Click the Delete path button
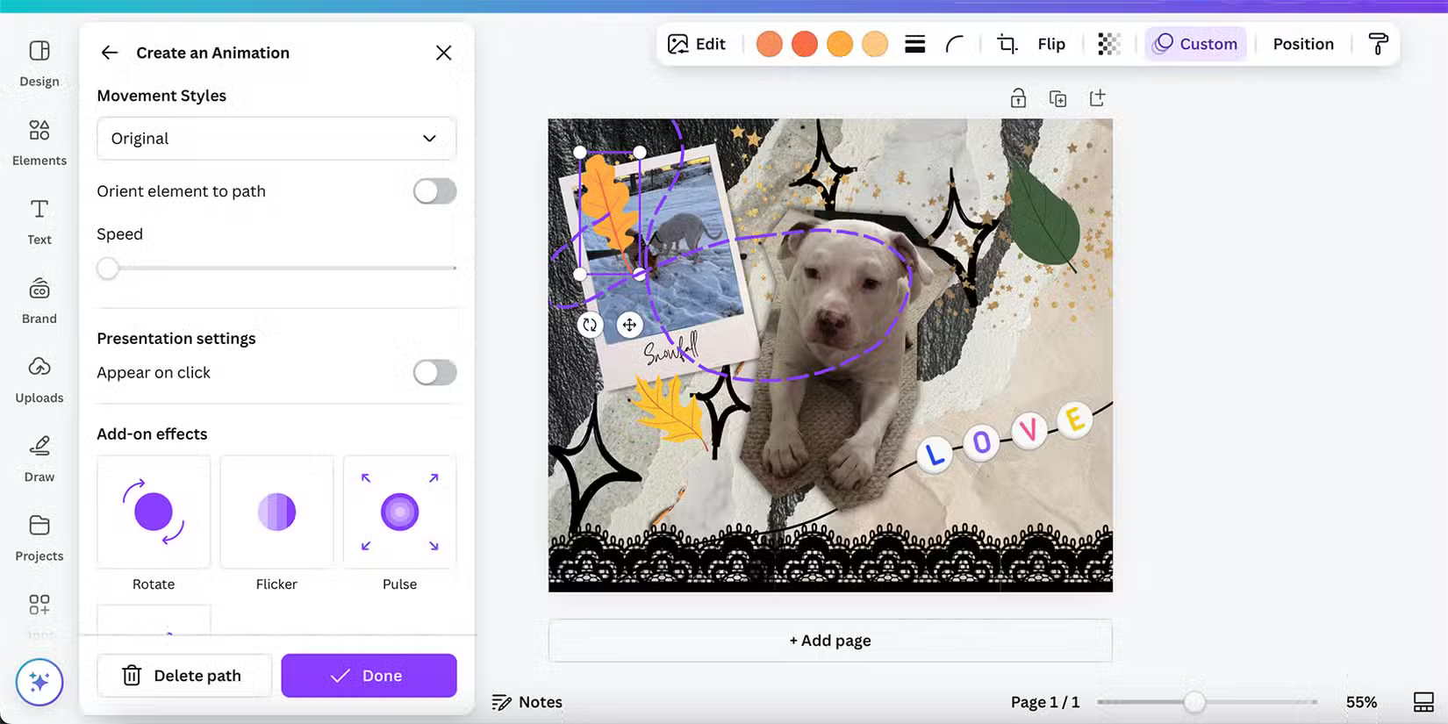This screenshot has height=724, width=1448. click(184, 676)
